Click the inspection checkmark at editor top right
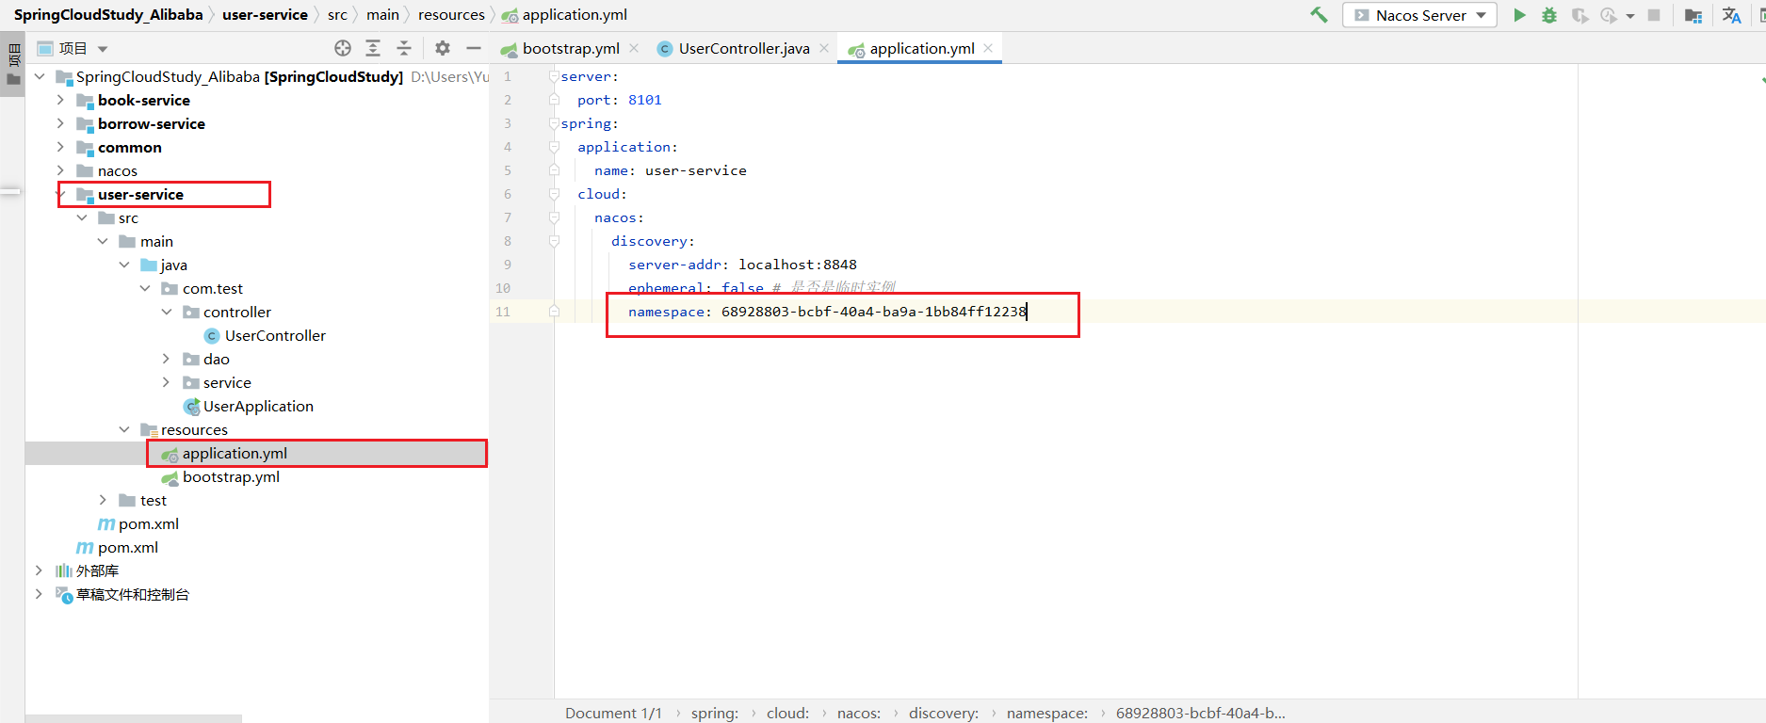The image size is (1766, 723). tap(1761, 80)
